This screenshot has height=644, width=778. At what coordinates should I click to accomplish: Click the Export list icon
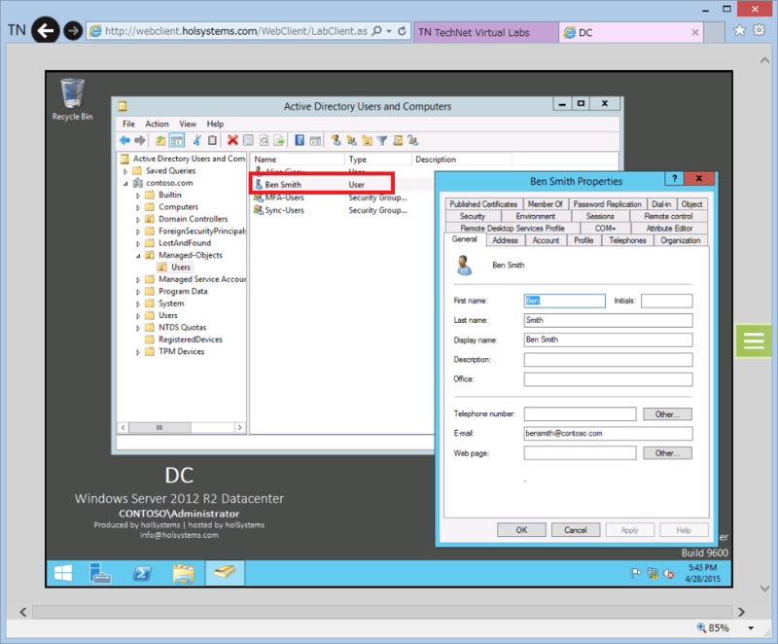(x=279, y=140)
